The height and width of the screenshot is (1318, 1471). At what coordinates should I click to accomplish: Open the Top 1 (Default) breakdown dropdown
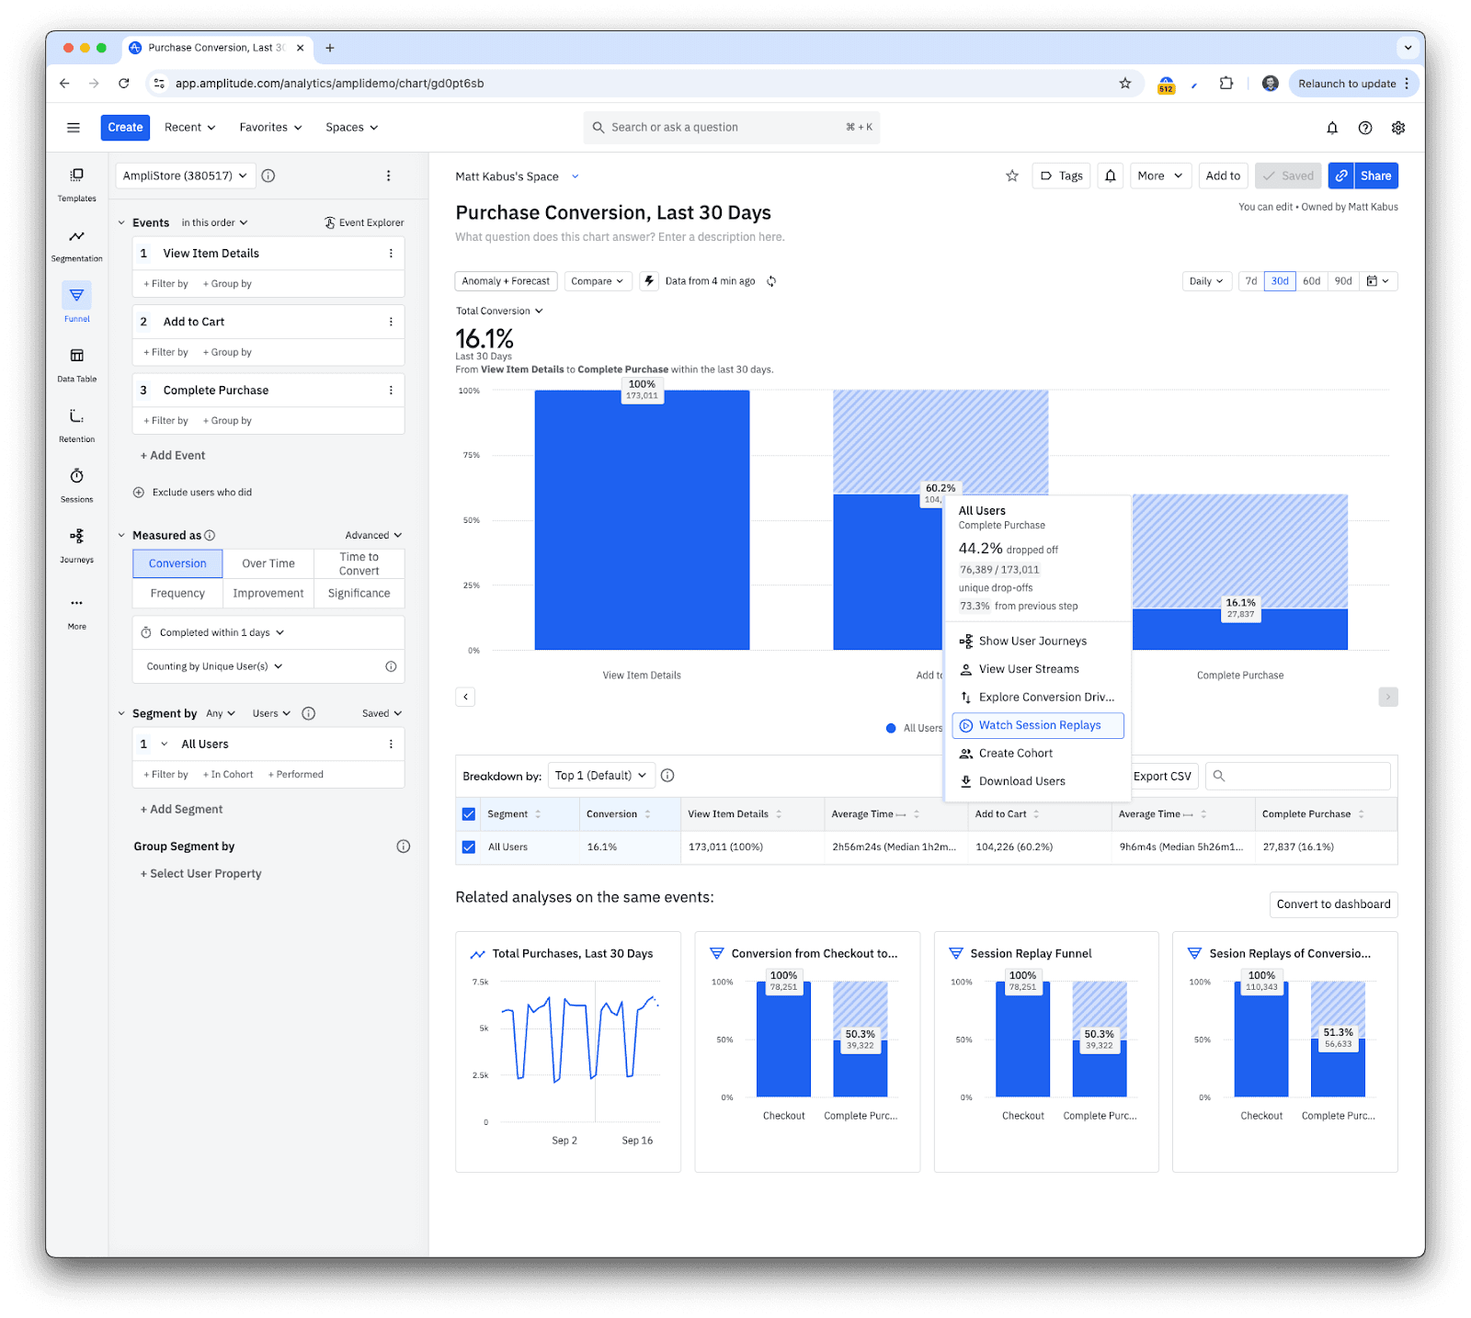pyautogui.click(x=600, y=775)
